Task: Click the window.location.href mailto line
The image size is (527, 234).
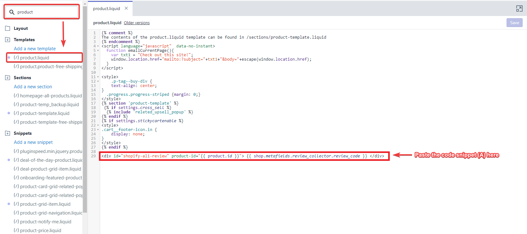Action: tap(211, 59)
